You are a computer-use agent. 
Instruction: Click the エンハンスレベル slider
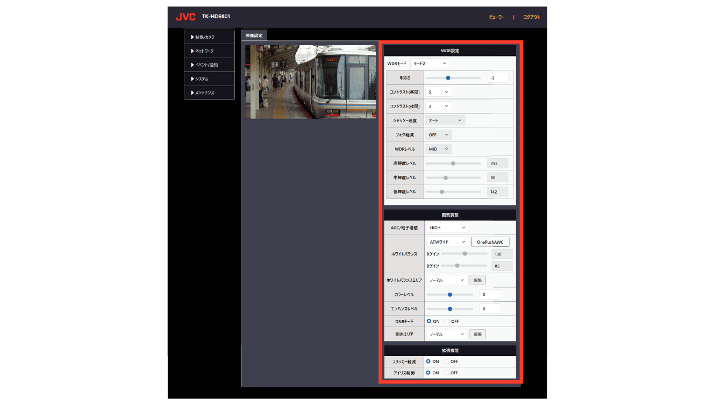point(450,309)
